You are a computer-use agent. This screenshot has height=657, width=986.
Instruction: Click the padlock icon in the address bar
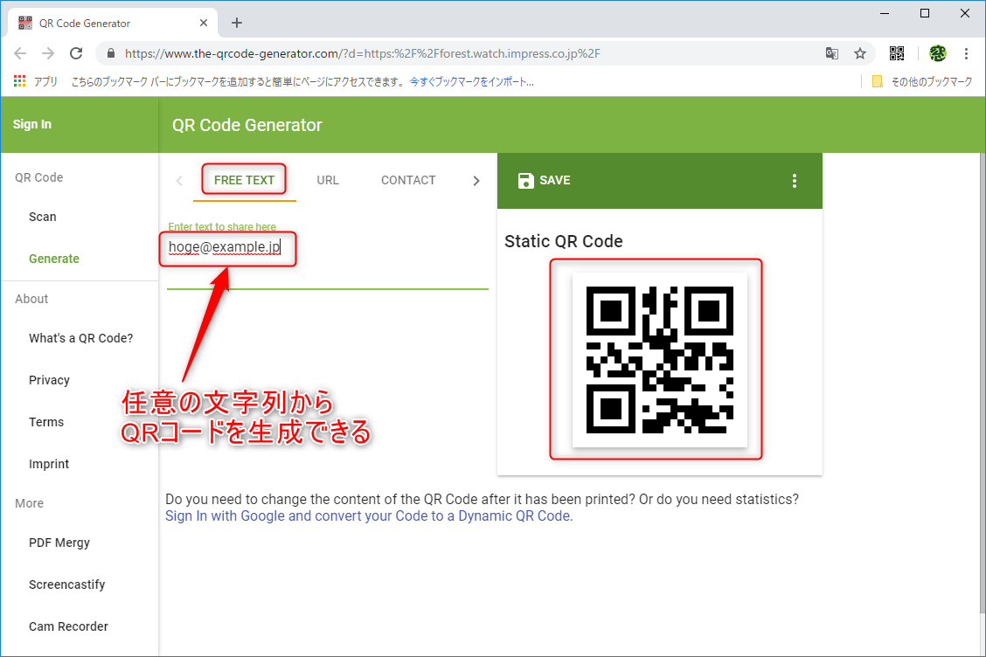click(x=110, y=52)
